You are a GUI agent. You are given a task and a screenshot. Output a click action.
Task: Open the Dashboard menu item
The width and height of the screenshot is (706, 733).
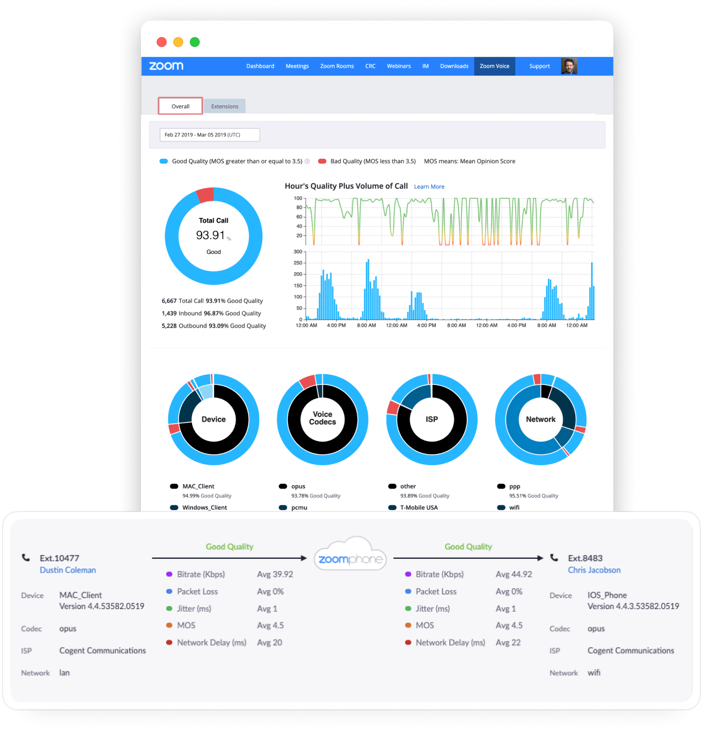pyautogui.click(x=260, y=66)
